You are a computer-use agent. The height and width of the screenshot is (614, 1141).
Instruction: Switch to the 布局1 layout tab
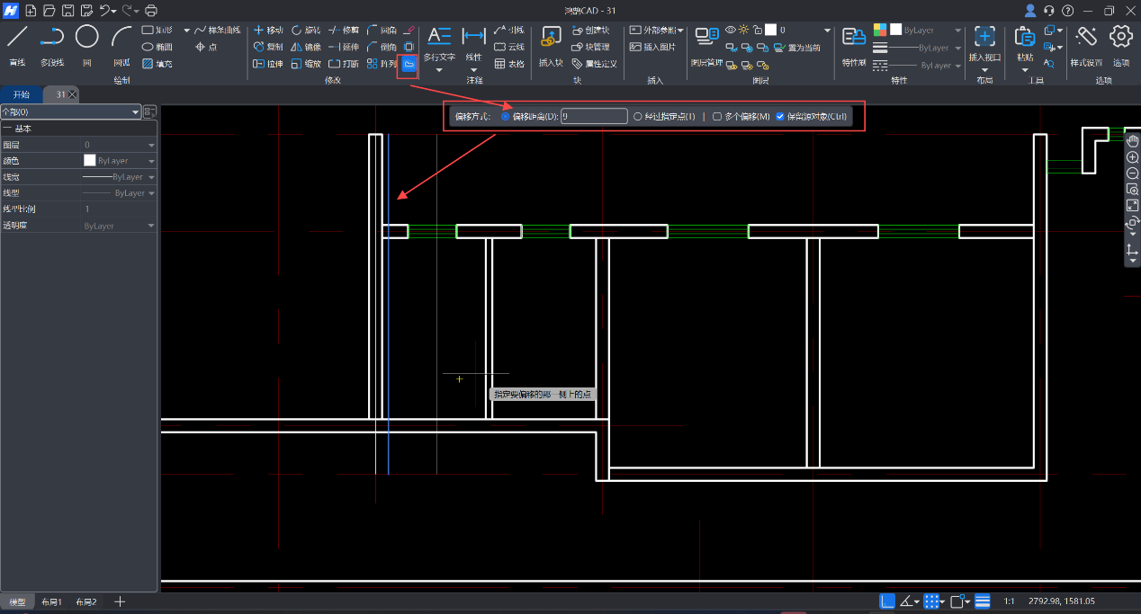pyautogui.click(x=51, y=601)
